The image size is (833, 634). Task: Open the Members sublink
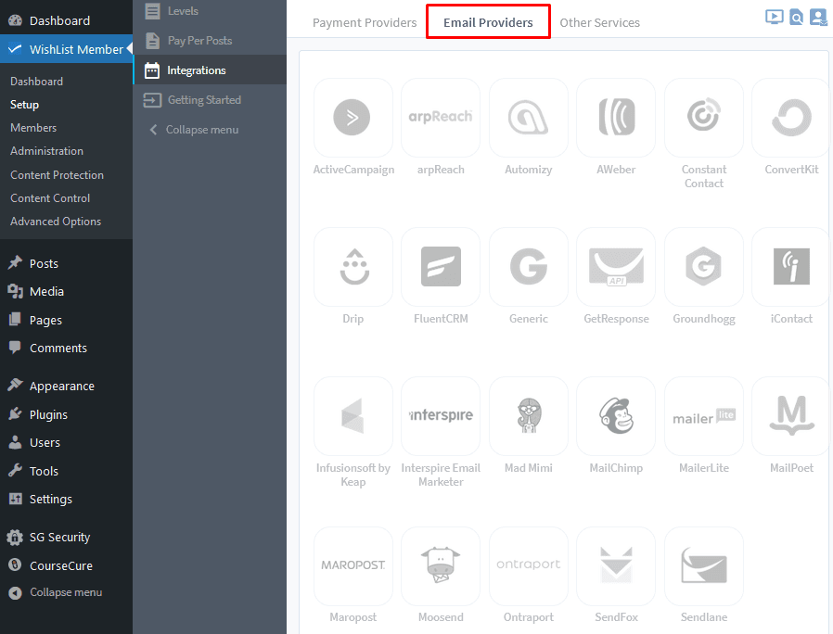[33, 127]
